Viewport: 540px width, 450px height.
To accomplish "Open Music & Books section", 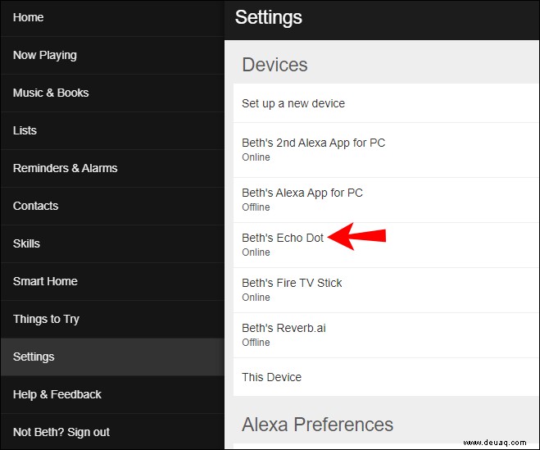I will coord(112,93).
